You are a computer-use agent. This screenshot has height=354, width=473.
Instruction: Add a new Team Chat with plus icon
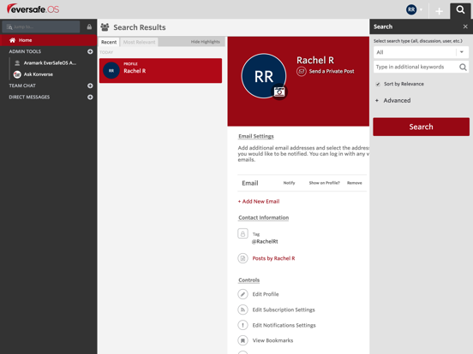point(90,86)
